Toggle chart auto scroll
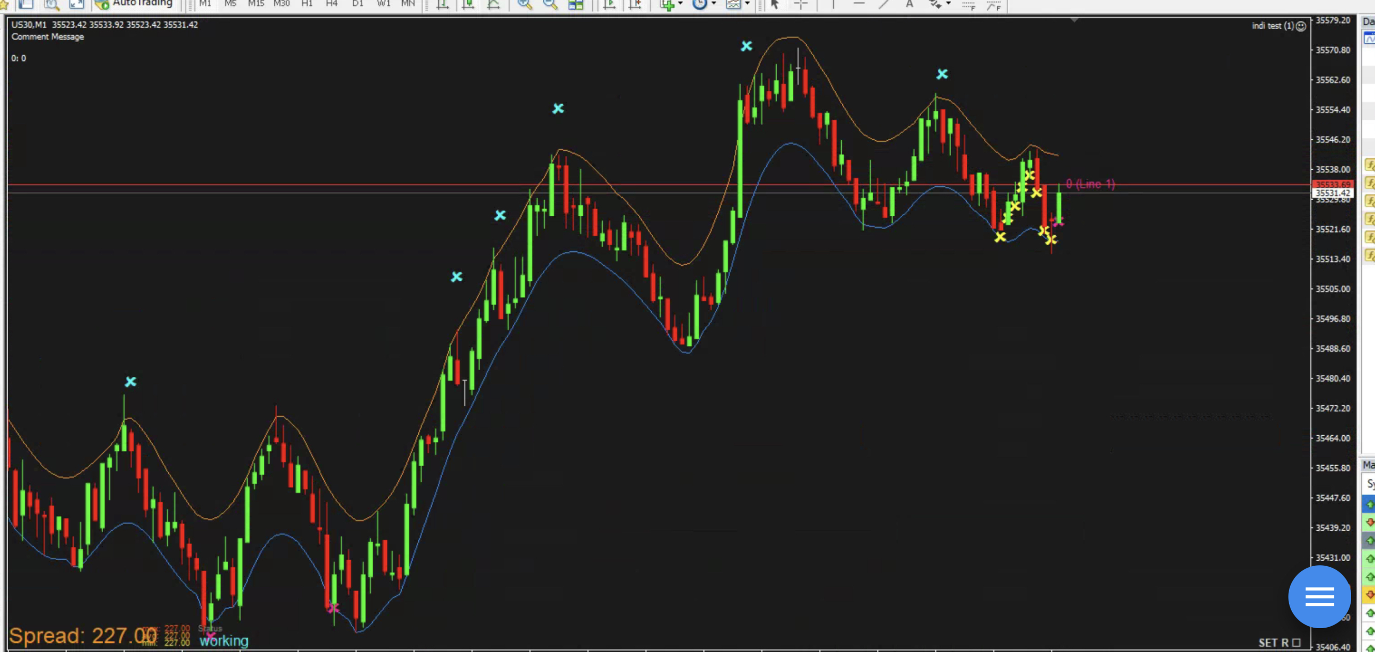 (x=609, y=4)
